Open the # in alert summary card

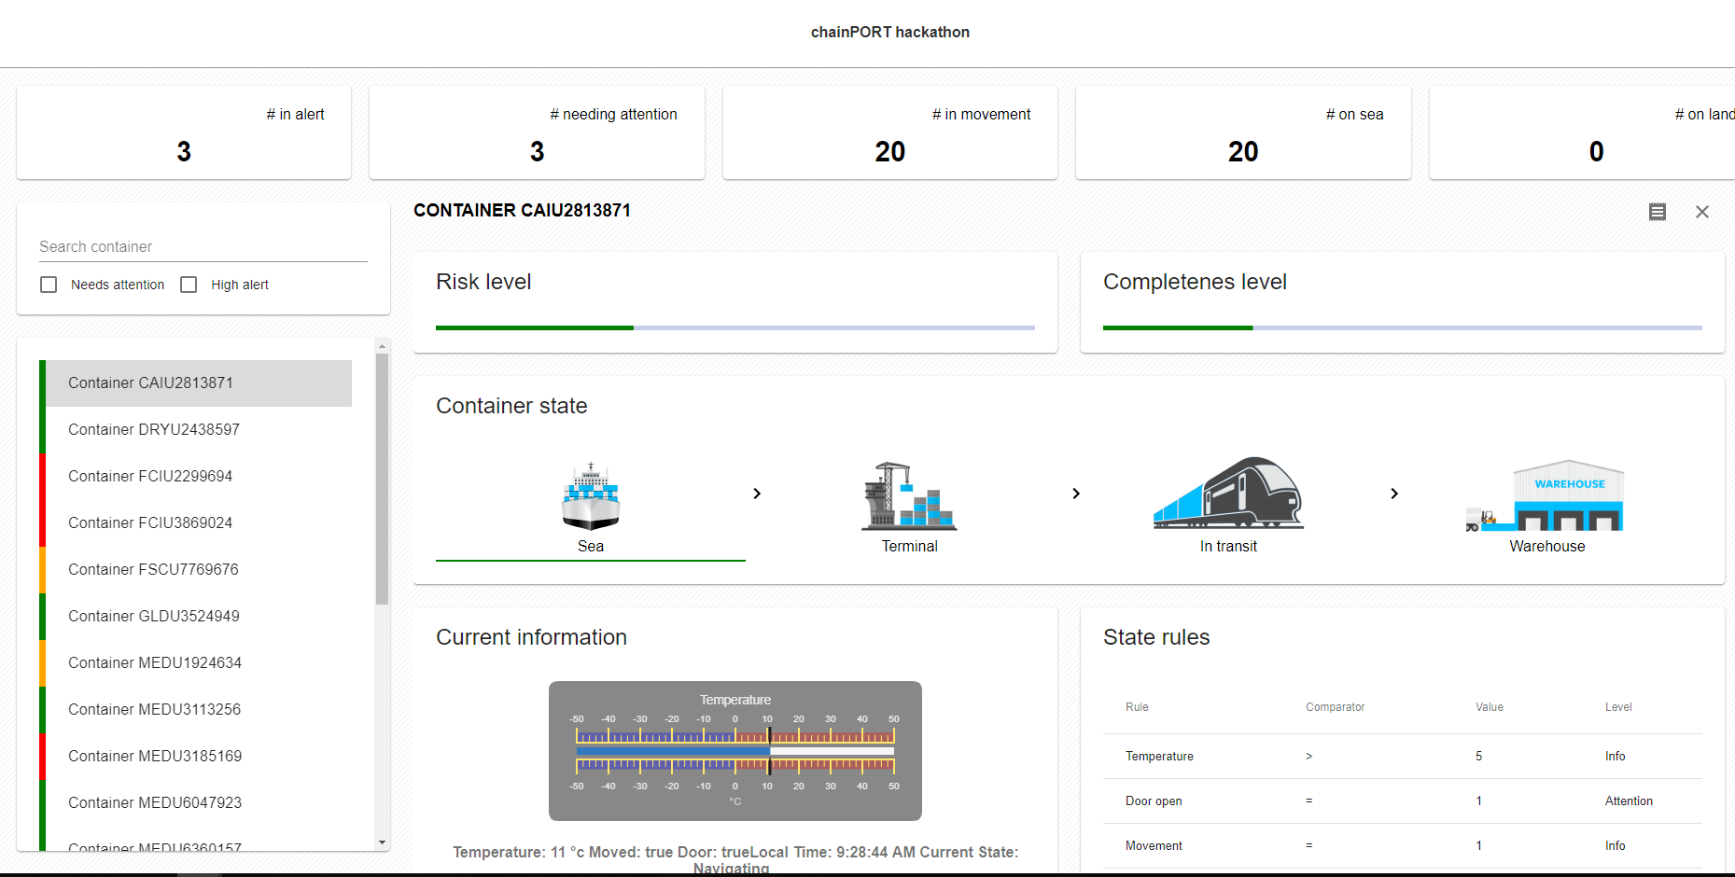click(x=183, y=132)
